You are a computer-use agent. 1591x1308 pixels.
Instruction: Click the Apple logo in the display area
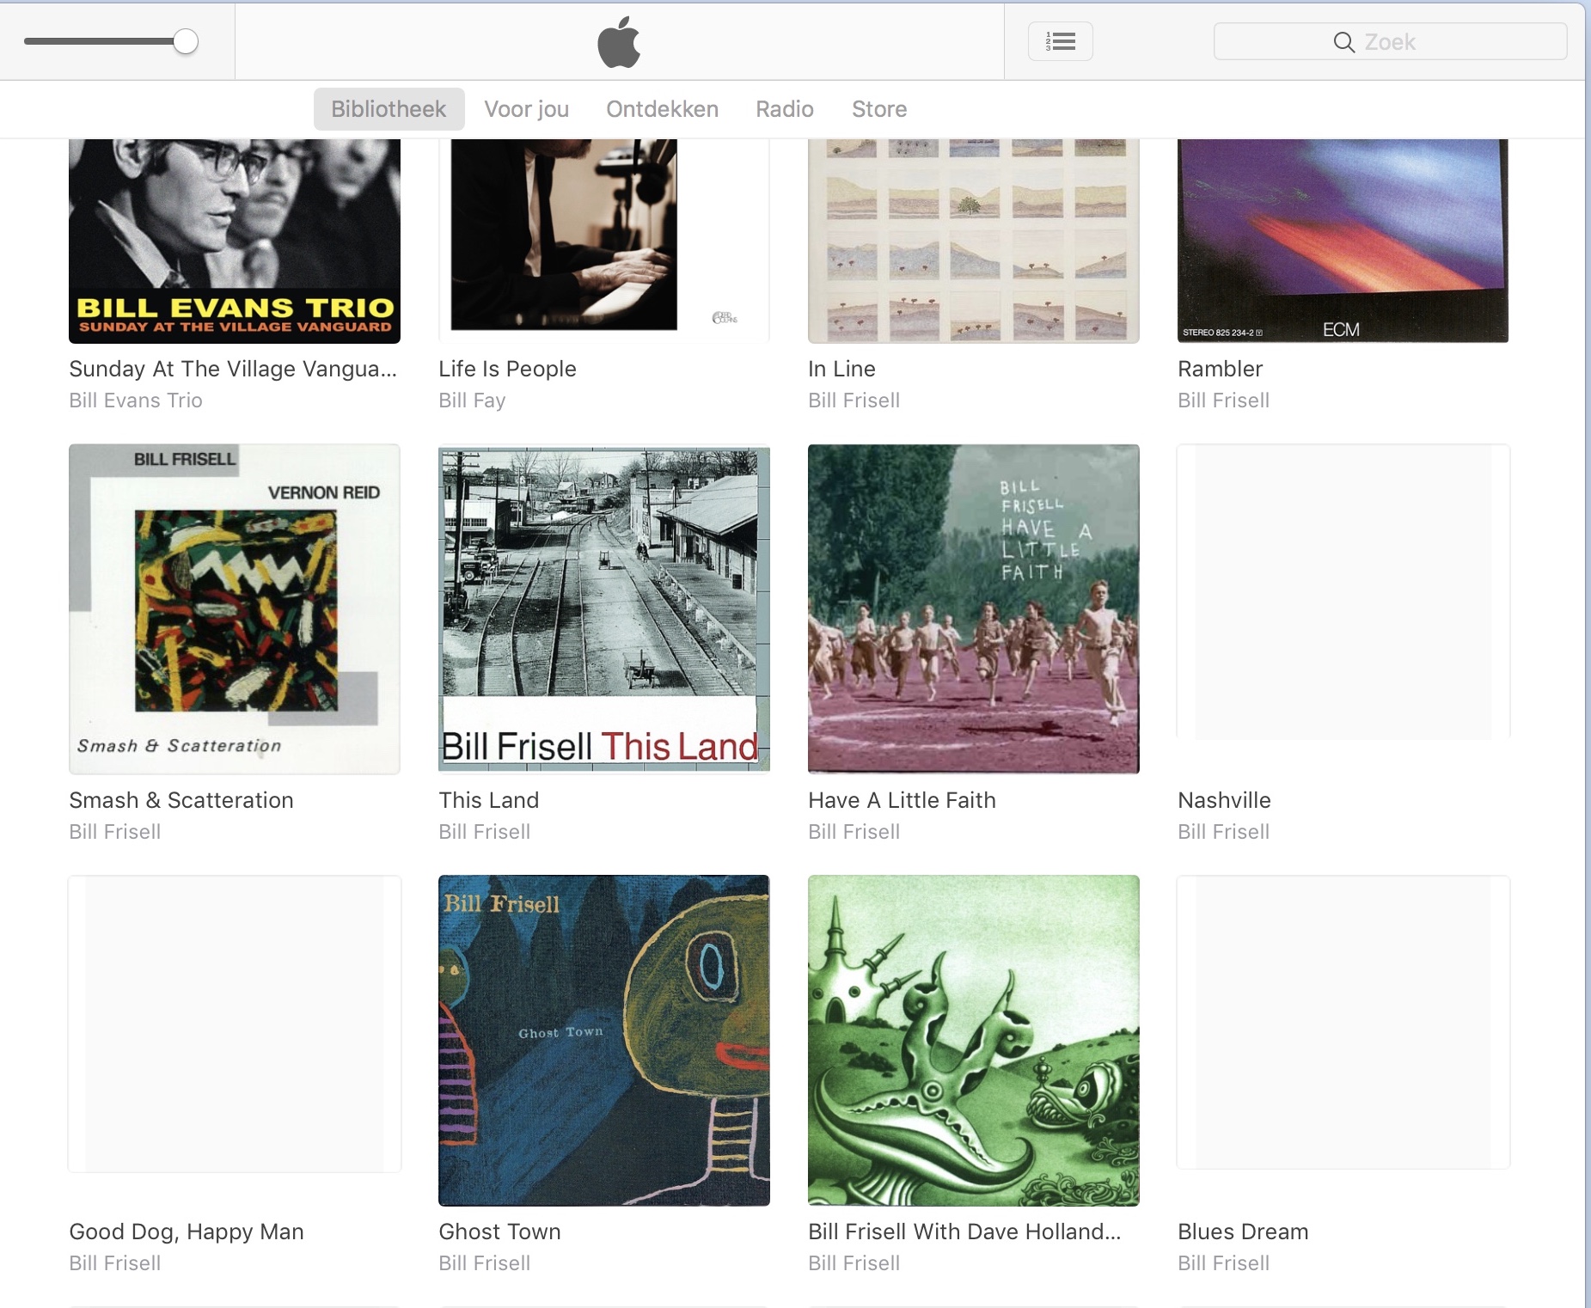(x=619, y=41)
